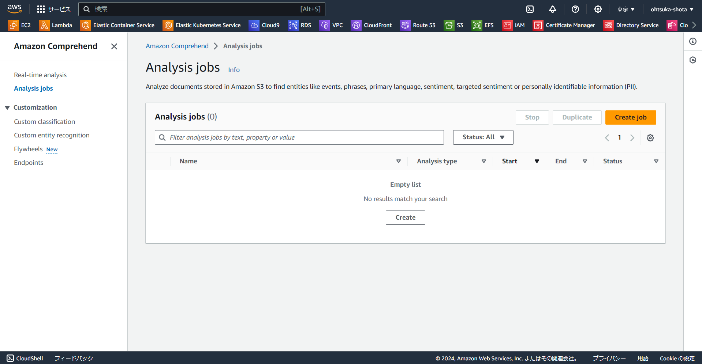Image resolution: width=702 pixels, height=364 pixels.
Task: Close the Amazon Comprehend side navigation
Action: 114,46
